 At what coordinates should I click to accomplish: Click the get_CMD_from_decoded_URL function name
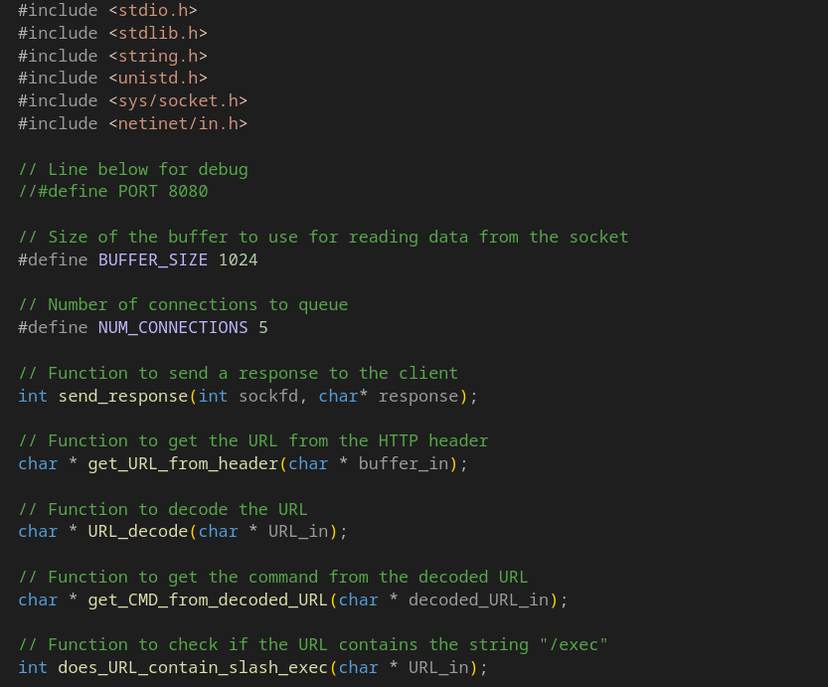[208, 601]
